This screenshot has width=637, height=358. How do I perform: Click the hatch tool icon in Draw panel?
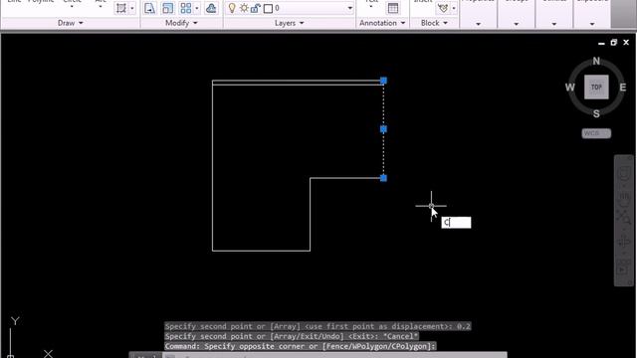click(121, 8)
